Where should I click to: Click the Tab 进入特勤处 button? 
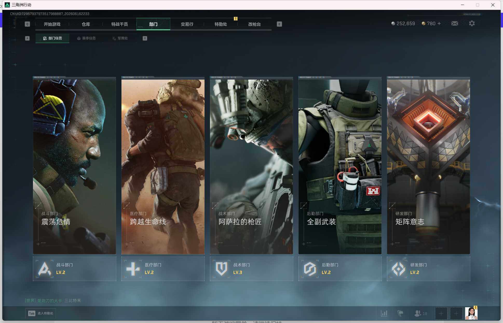click(x=40, y=313)
